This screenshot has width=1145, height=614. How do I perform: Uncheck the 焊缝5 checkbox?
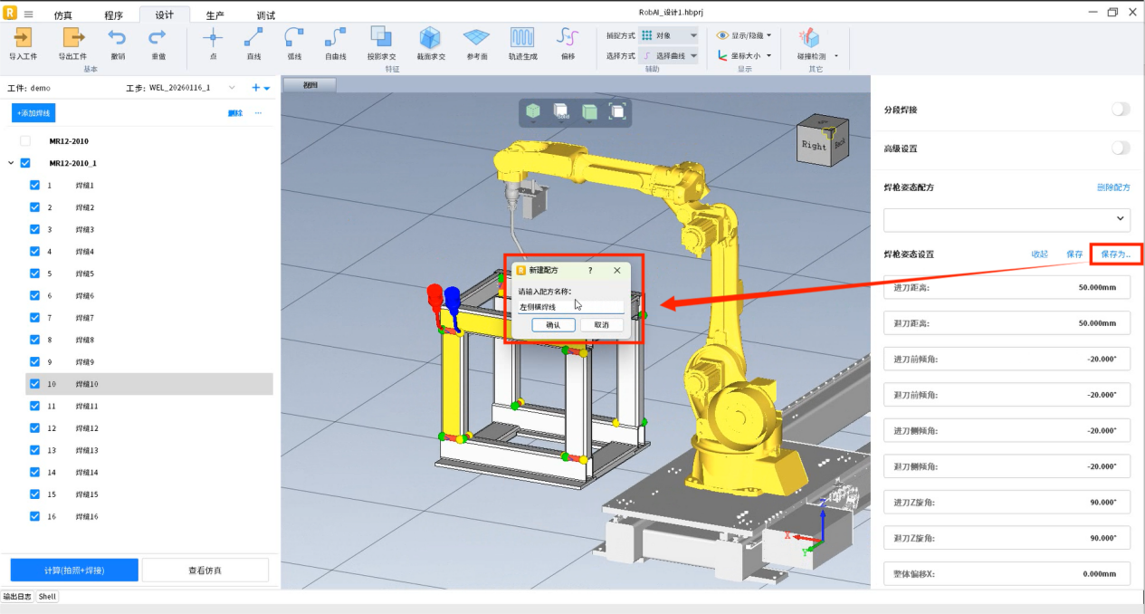[34, 273]
